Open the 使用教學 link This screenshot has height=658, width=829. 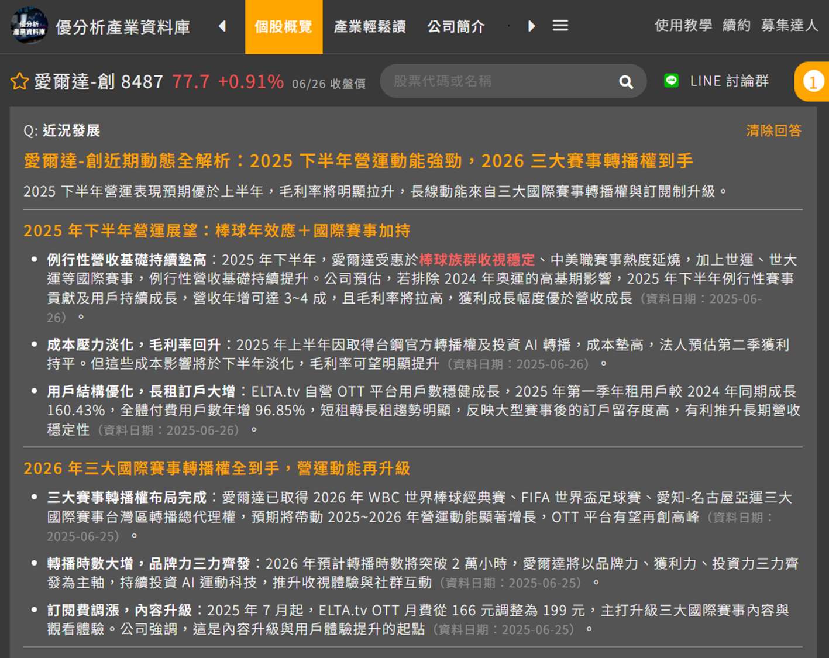pyautogui.click(x=683, y=25)
